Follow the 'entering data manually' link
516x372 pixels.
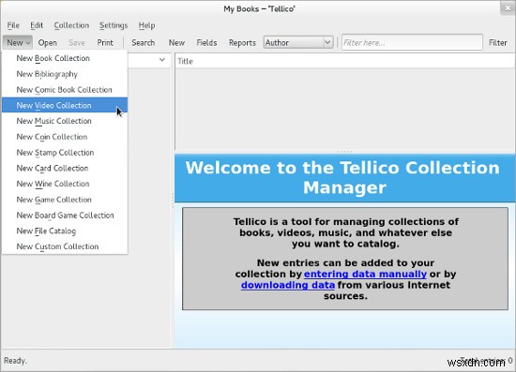[365, 274]
